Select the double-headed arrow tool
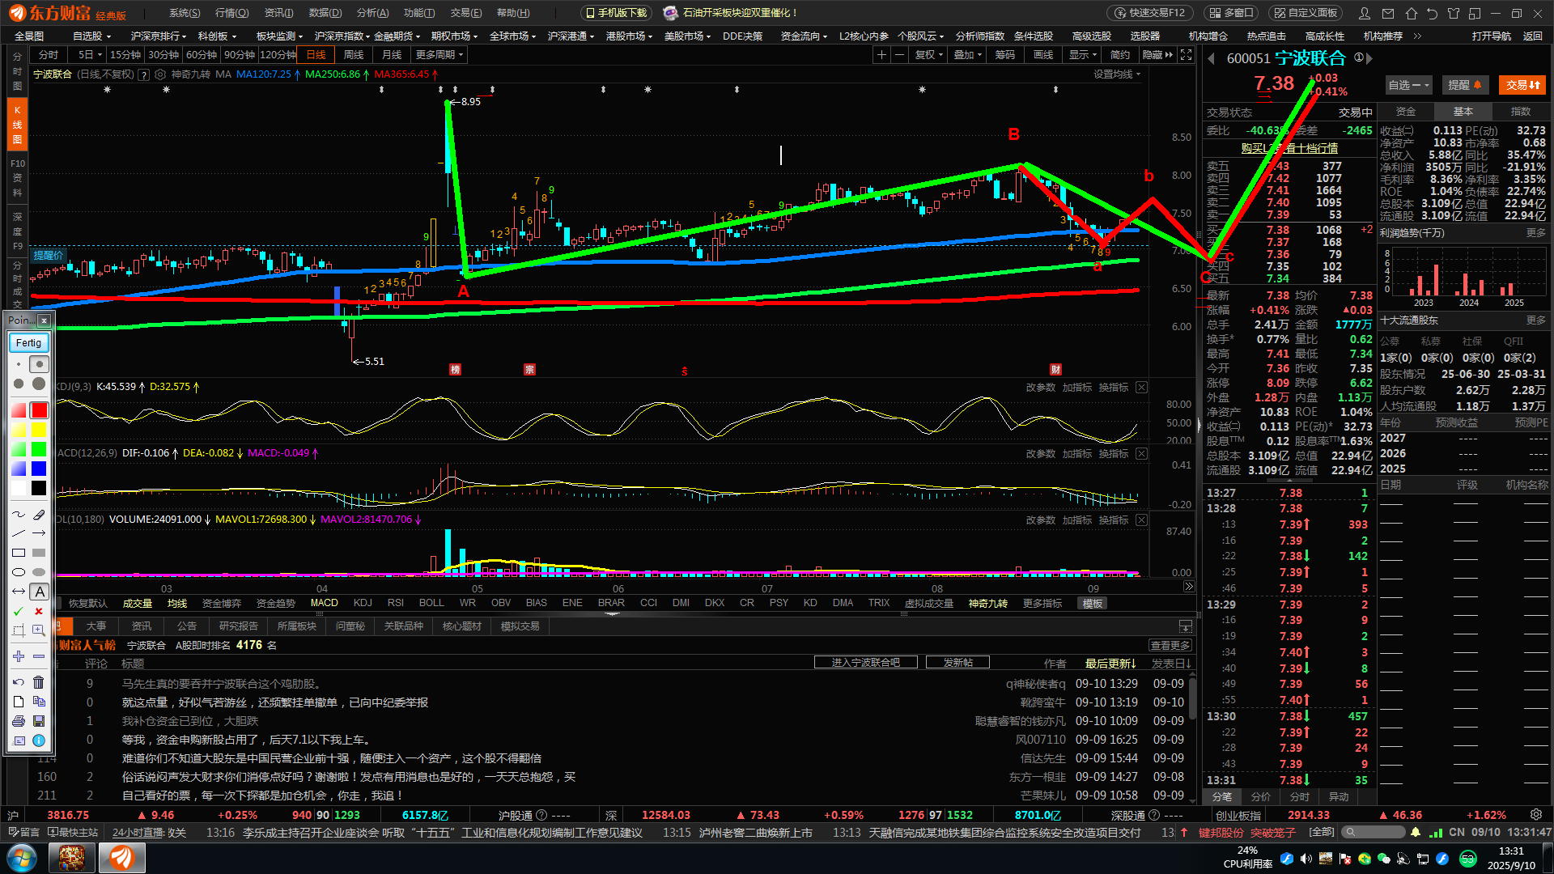The image size is (1554, 874). [x=19, y=592]
